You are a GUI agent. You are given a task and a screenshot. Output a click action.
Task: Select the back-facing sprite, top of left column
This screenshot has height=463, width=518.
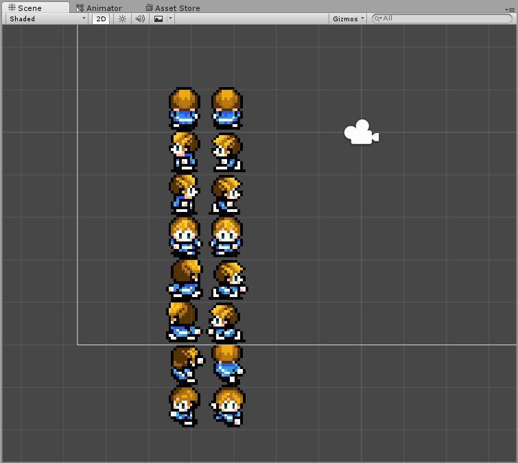point(185,108)
